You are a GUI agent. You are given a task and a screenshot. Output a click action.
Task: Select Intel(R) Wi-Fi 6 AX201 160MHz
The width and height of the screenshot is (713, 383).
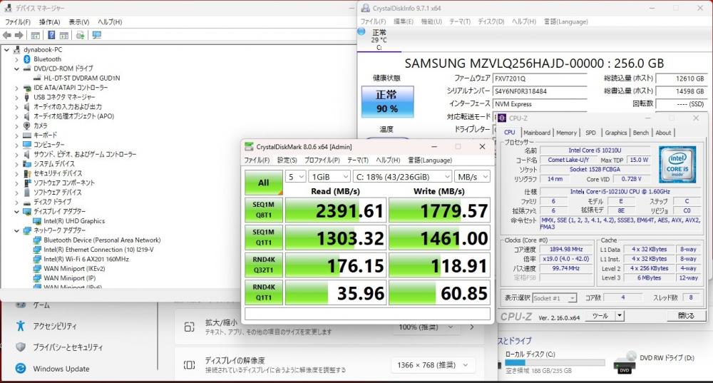86,259
